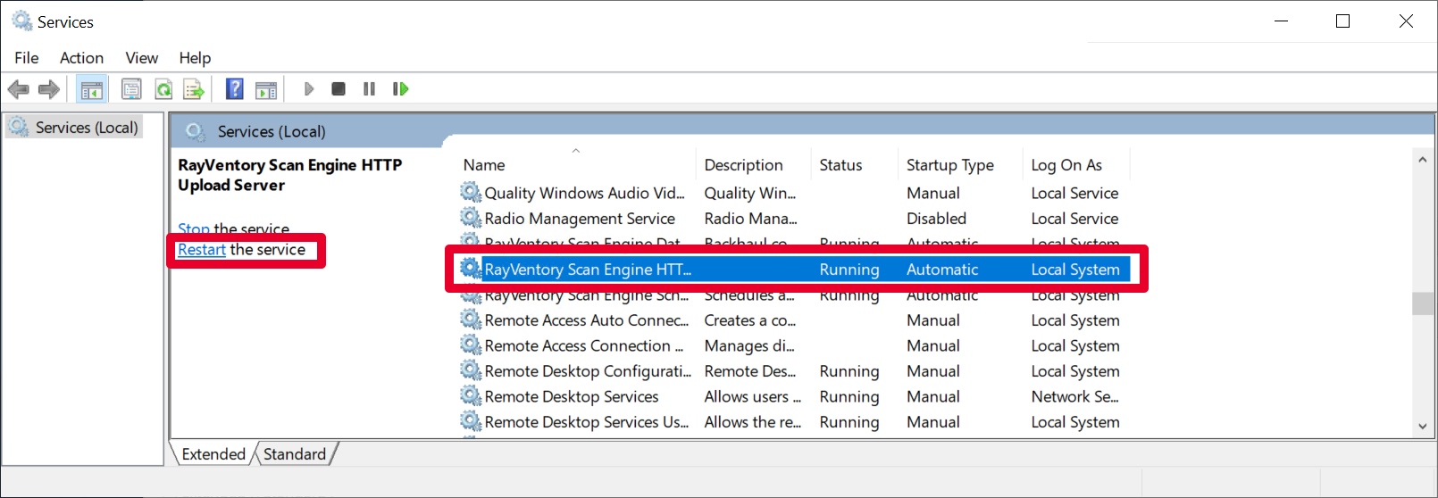Select the Remote Access Connection ... service
Screen dimensions: 1438x498
(583, 345)
